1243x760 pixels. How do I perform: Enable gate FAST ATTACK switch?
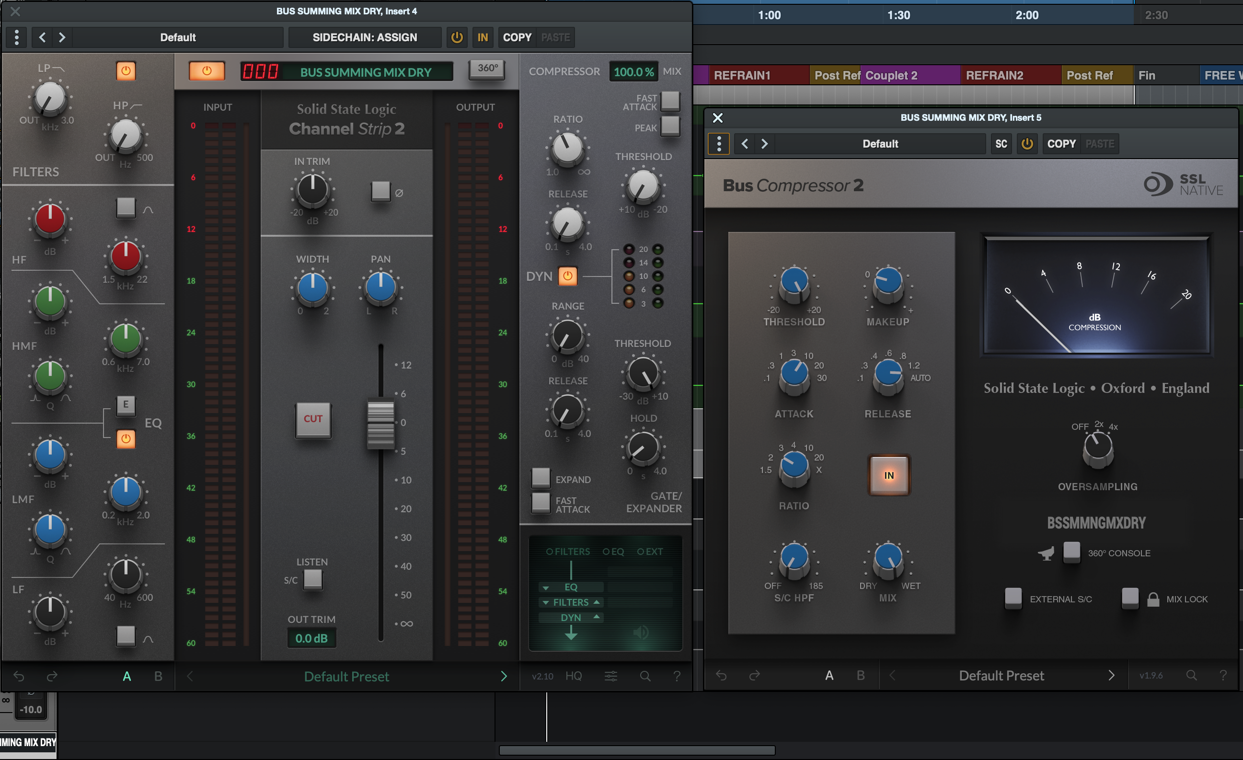click(x=541, y=502)
